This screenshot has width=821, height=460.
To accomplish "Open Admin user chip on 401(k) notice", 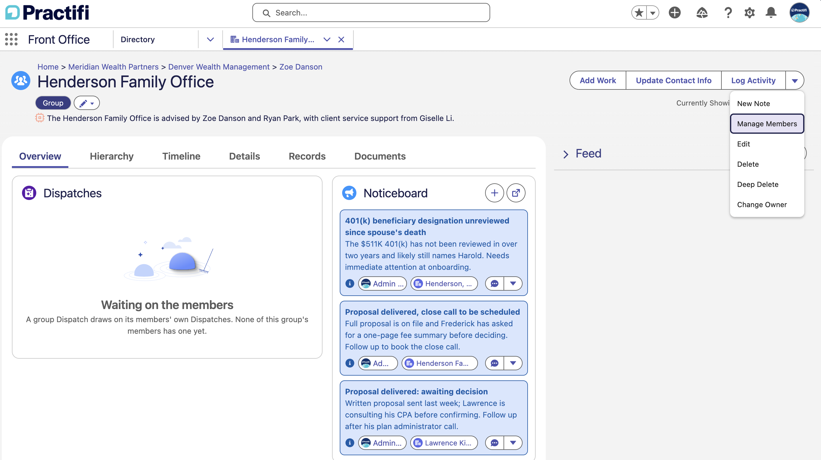I will 383,283.
